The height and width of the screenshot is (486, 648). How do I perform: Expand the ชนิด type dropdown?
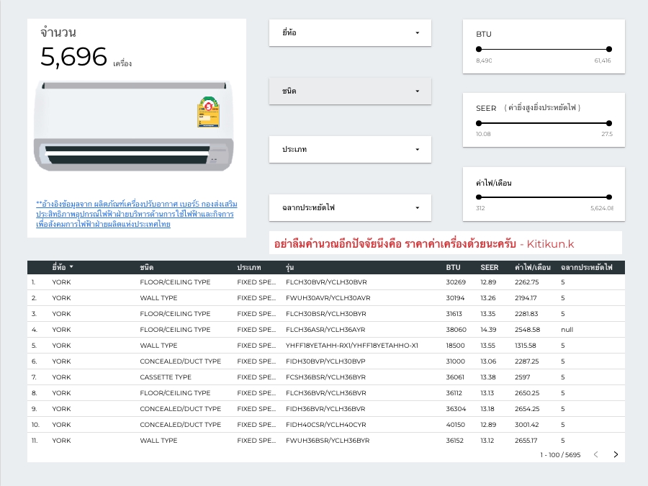tap(350, 91)
